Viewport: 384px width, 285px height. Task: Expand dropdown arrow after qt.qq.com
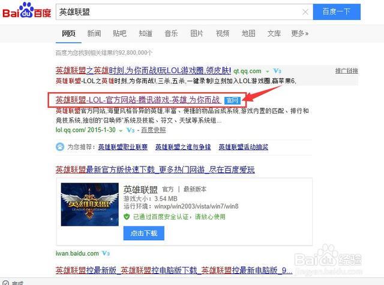[268, 72]
